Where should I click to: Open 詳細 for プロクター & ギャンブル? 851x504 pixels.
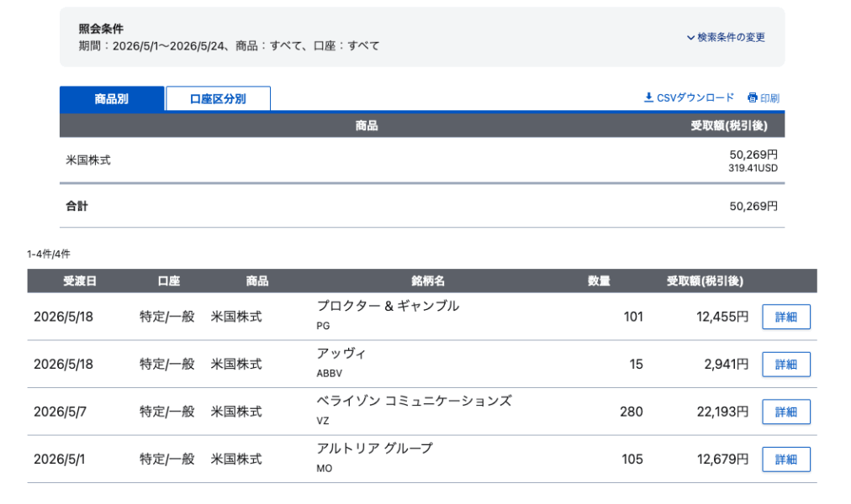point(786,317)
